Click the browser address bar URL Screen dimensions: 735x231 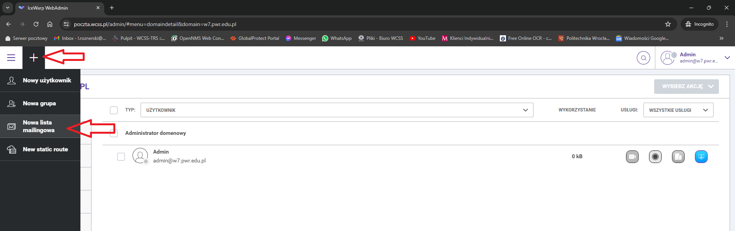pos(155,24)
